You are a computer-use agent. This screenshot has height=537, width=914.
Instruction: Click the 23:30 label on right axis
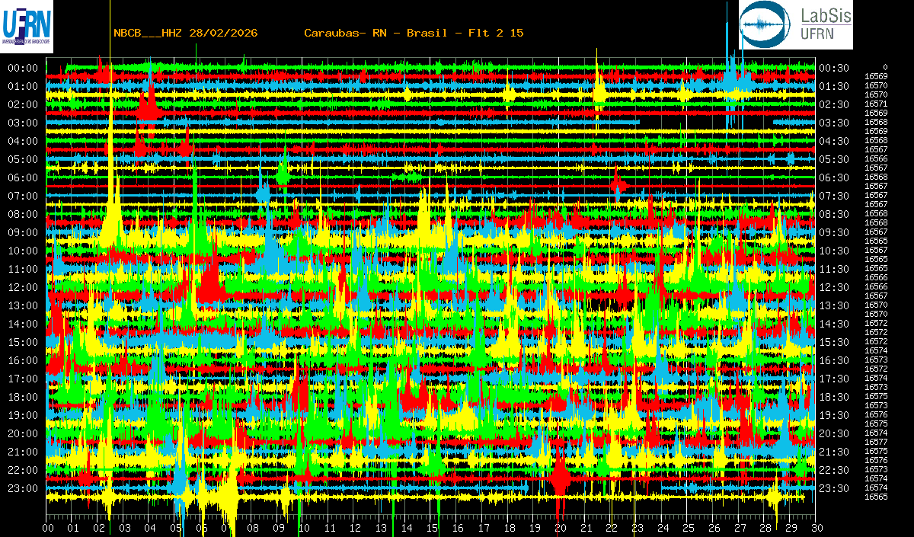point(833,488)
